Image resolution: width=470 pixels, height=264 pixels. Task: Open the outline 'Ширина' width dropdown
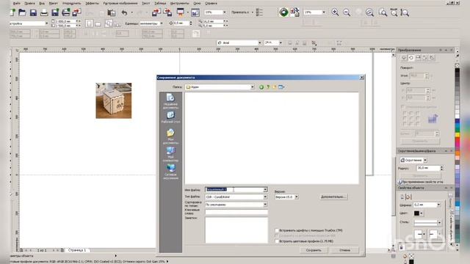point(438,205)
